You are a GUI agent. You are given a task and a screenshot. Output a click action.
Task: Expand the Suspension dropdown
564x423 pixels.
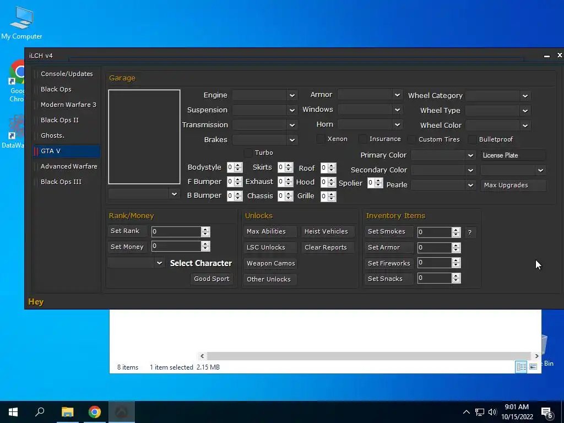(265, 110)
